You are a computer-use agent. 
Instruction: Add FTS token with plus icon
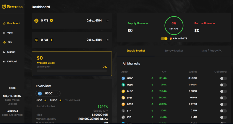pyautogui.click(x=51, y=21)
